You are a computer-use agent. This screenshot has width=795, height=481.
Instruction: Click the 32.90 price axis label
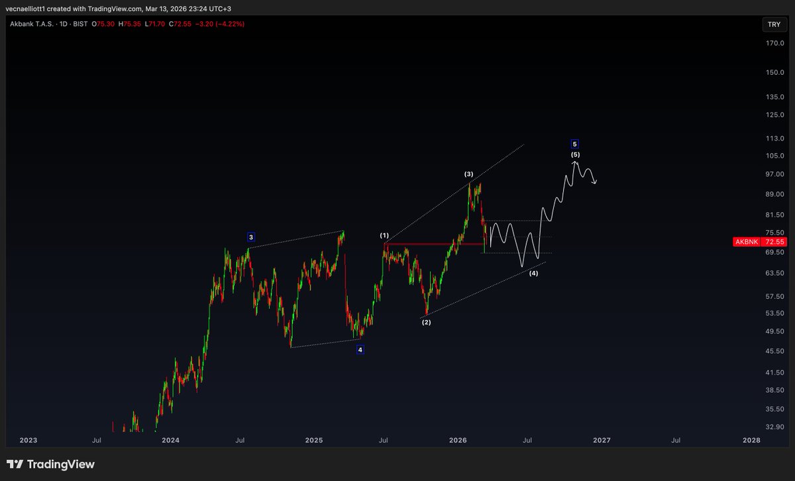click(x=775, y=427)
